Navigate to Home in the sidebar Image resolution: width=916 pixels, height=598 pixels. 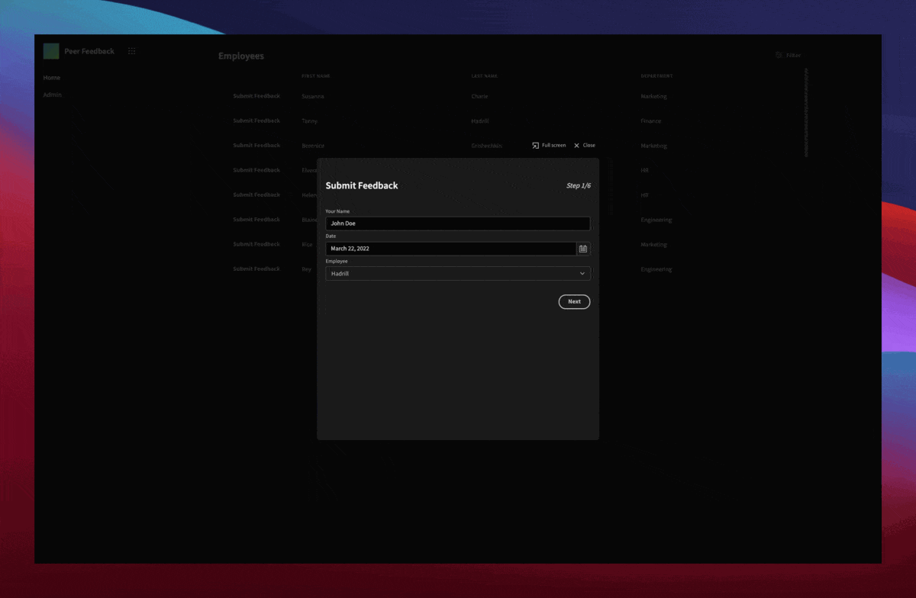[51, 77]
